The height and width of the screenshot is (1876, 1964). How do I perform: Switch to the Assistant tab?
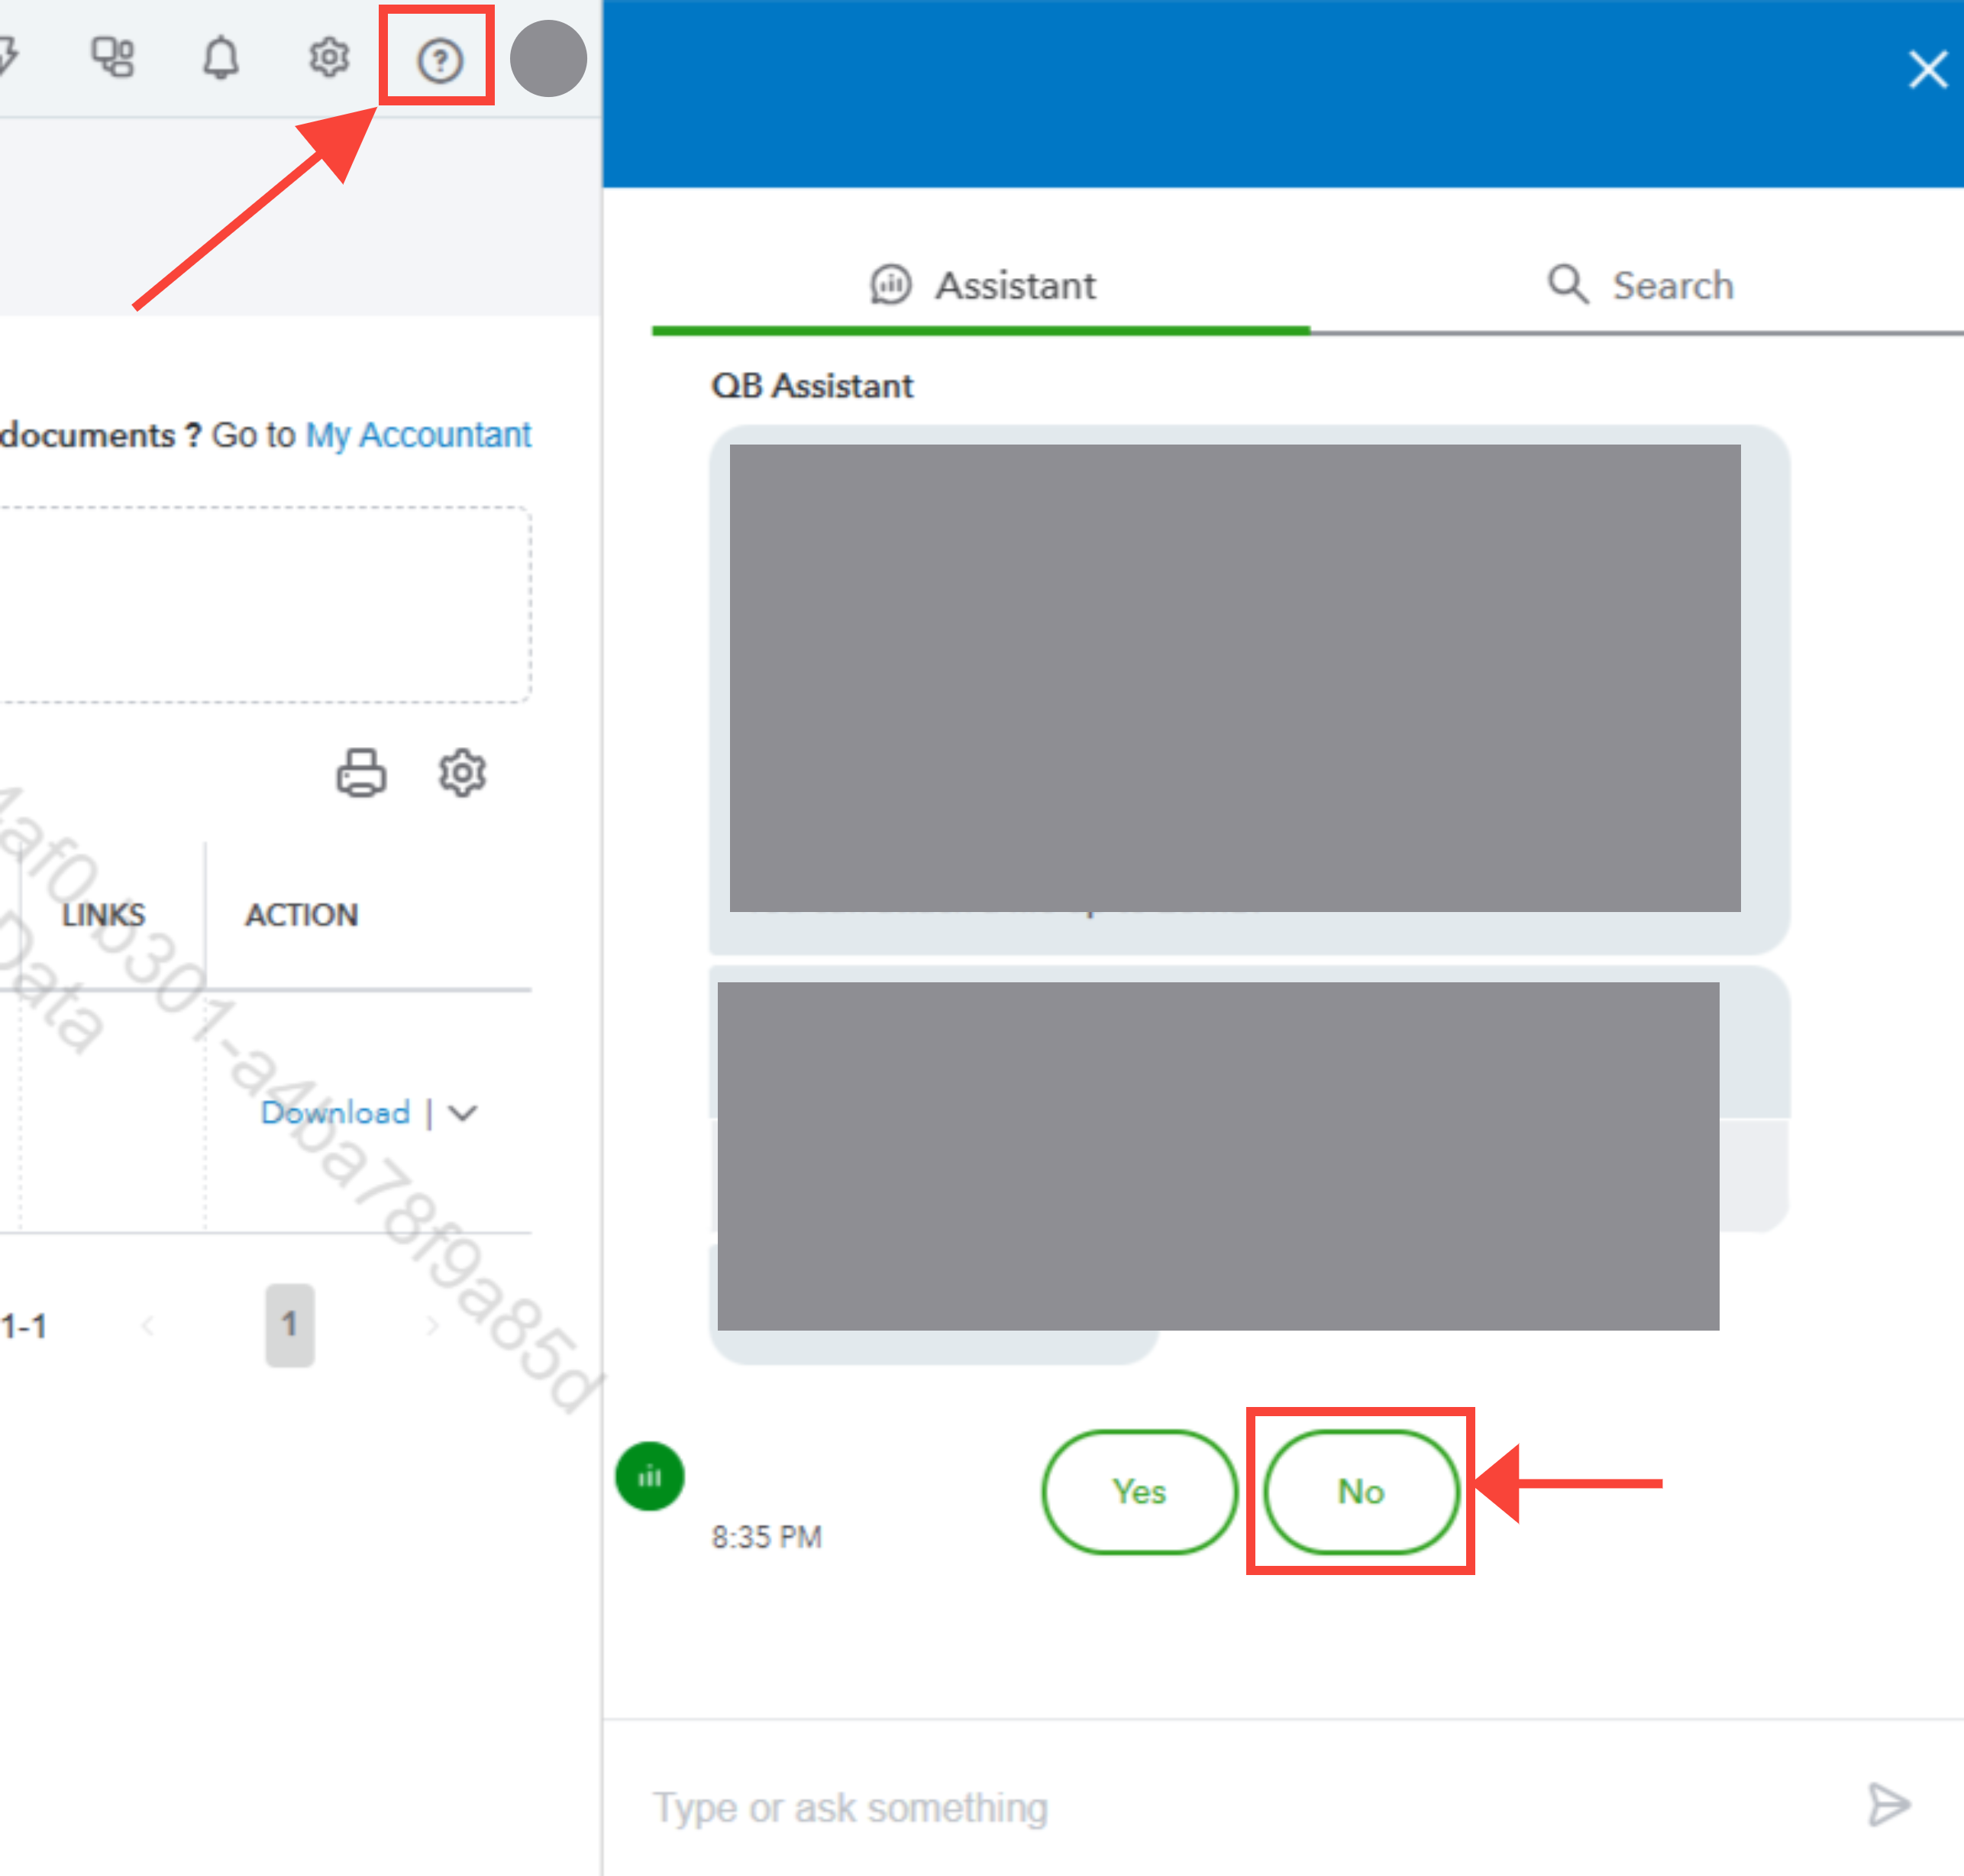tap(983, 286)
